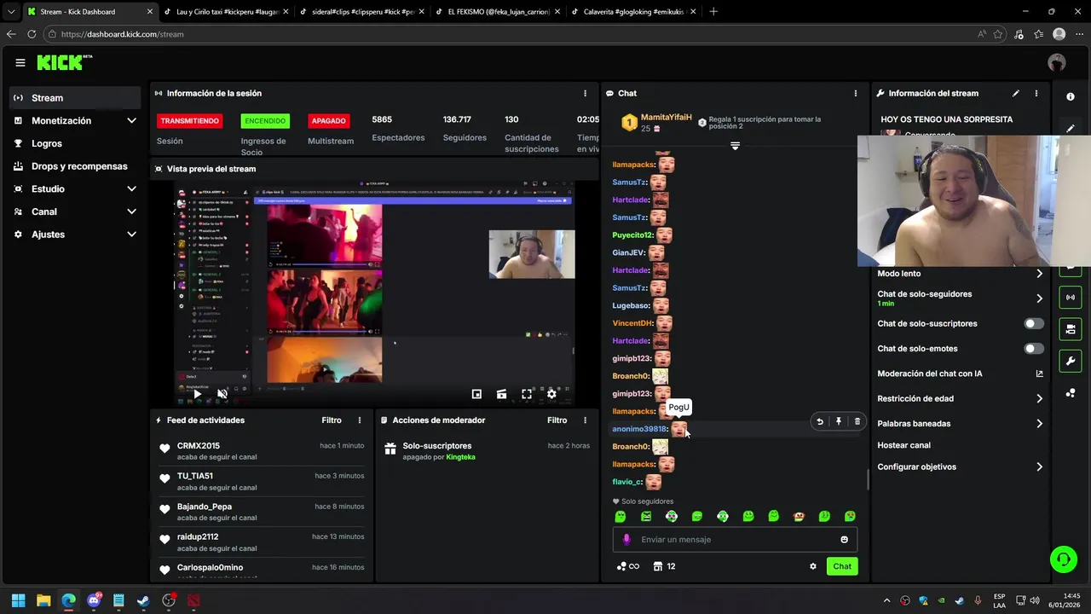Screen dimensions: 1091x614
Task: Click the shop icon showing 12
Action: (x=664, y=566)
